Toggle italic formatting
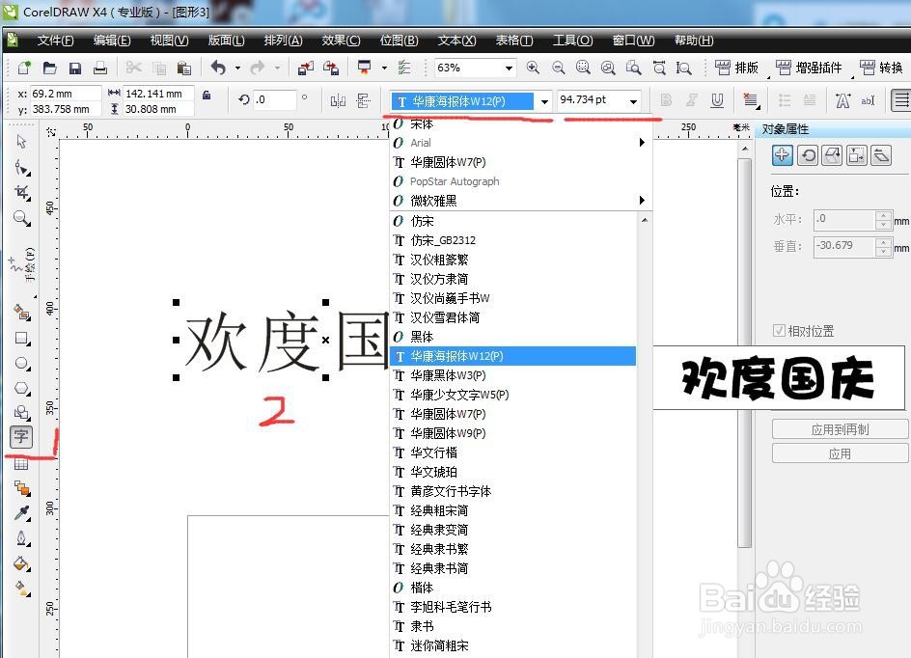Screen dimensions: 911x658 pos(692,100)
